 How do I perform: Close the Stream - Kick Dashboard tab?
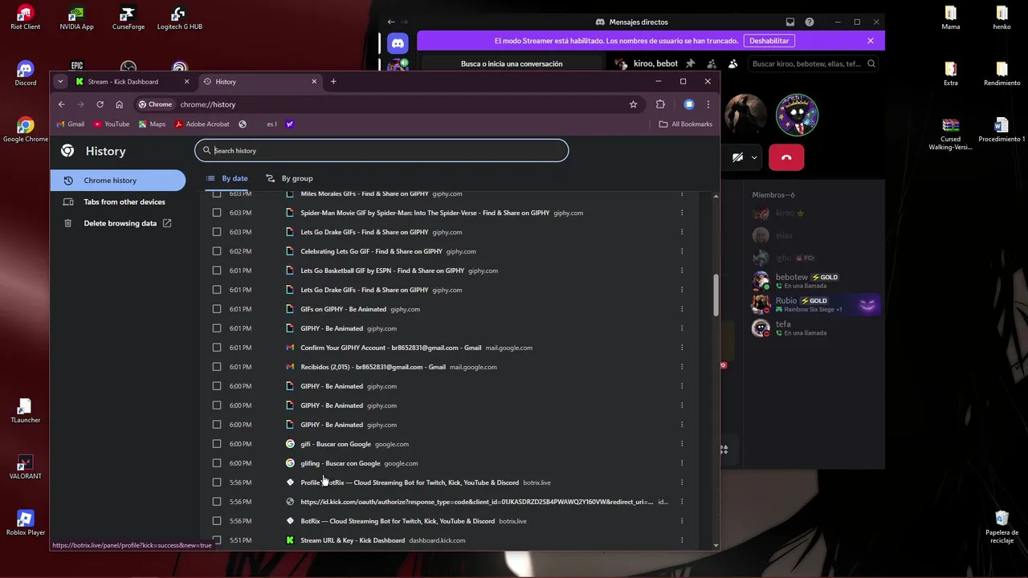point(186,81)
